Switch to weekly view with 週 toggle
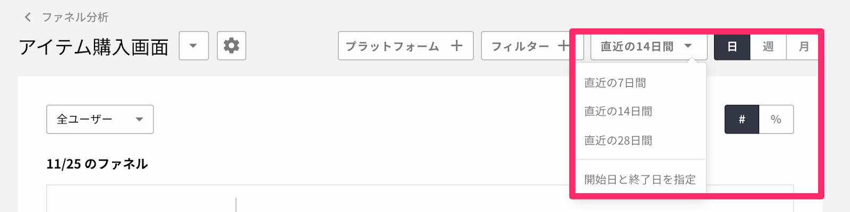This screenshot has width=850, height=212. [x=768, y=47]
